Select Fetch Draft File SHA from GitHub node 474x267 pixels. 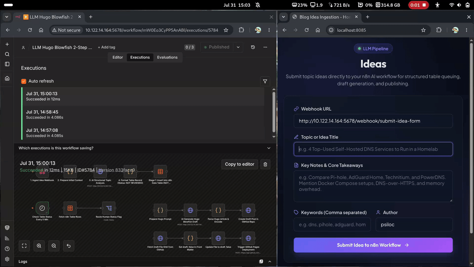[x=160, y=238]
